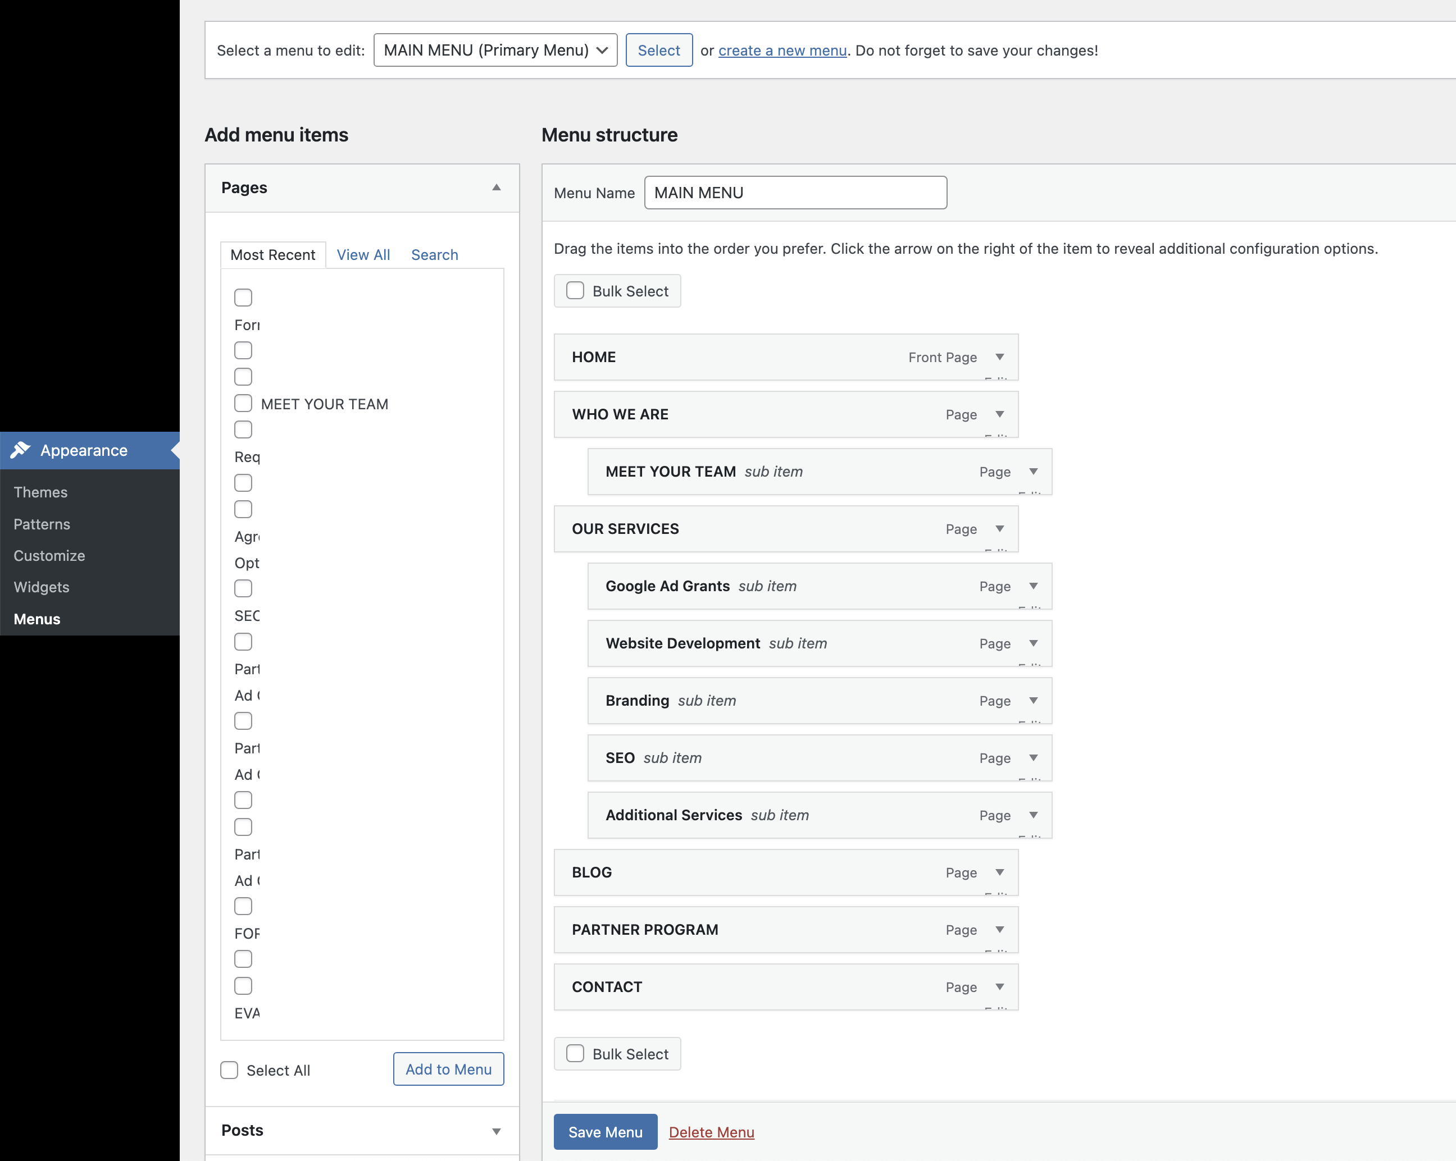1456x1161 pixels.
Task: Check the MEET YOUR TEAM page checkbox
Action: [243, 404]
